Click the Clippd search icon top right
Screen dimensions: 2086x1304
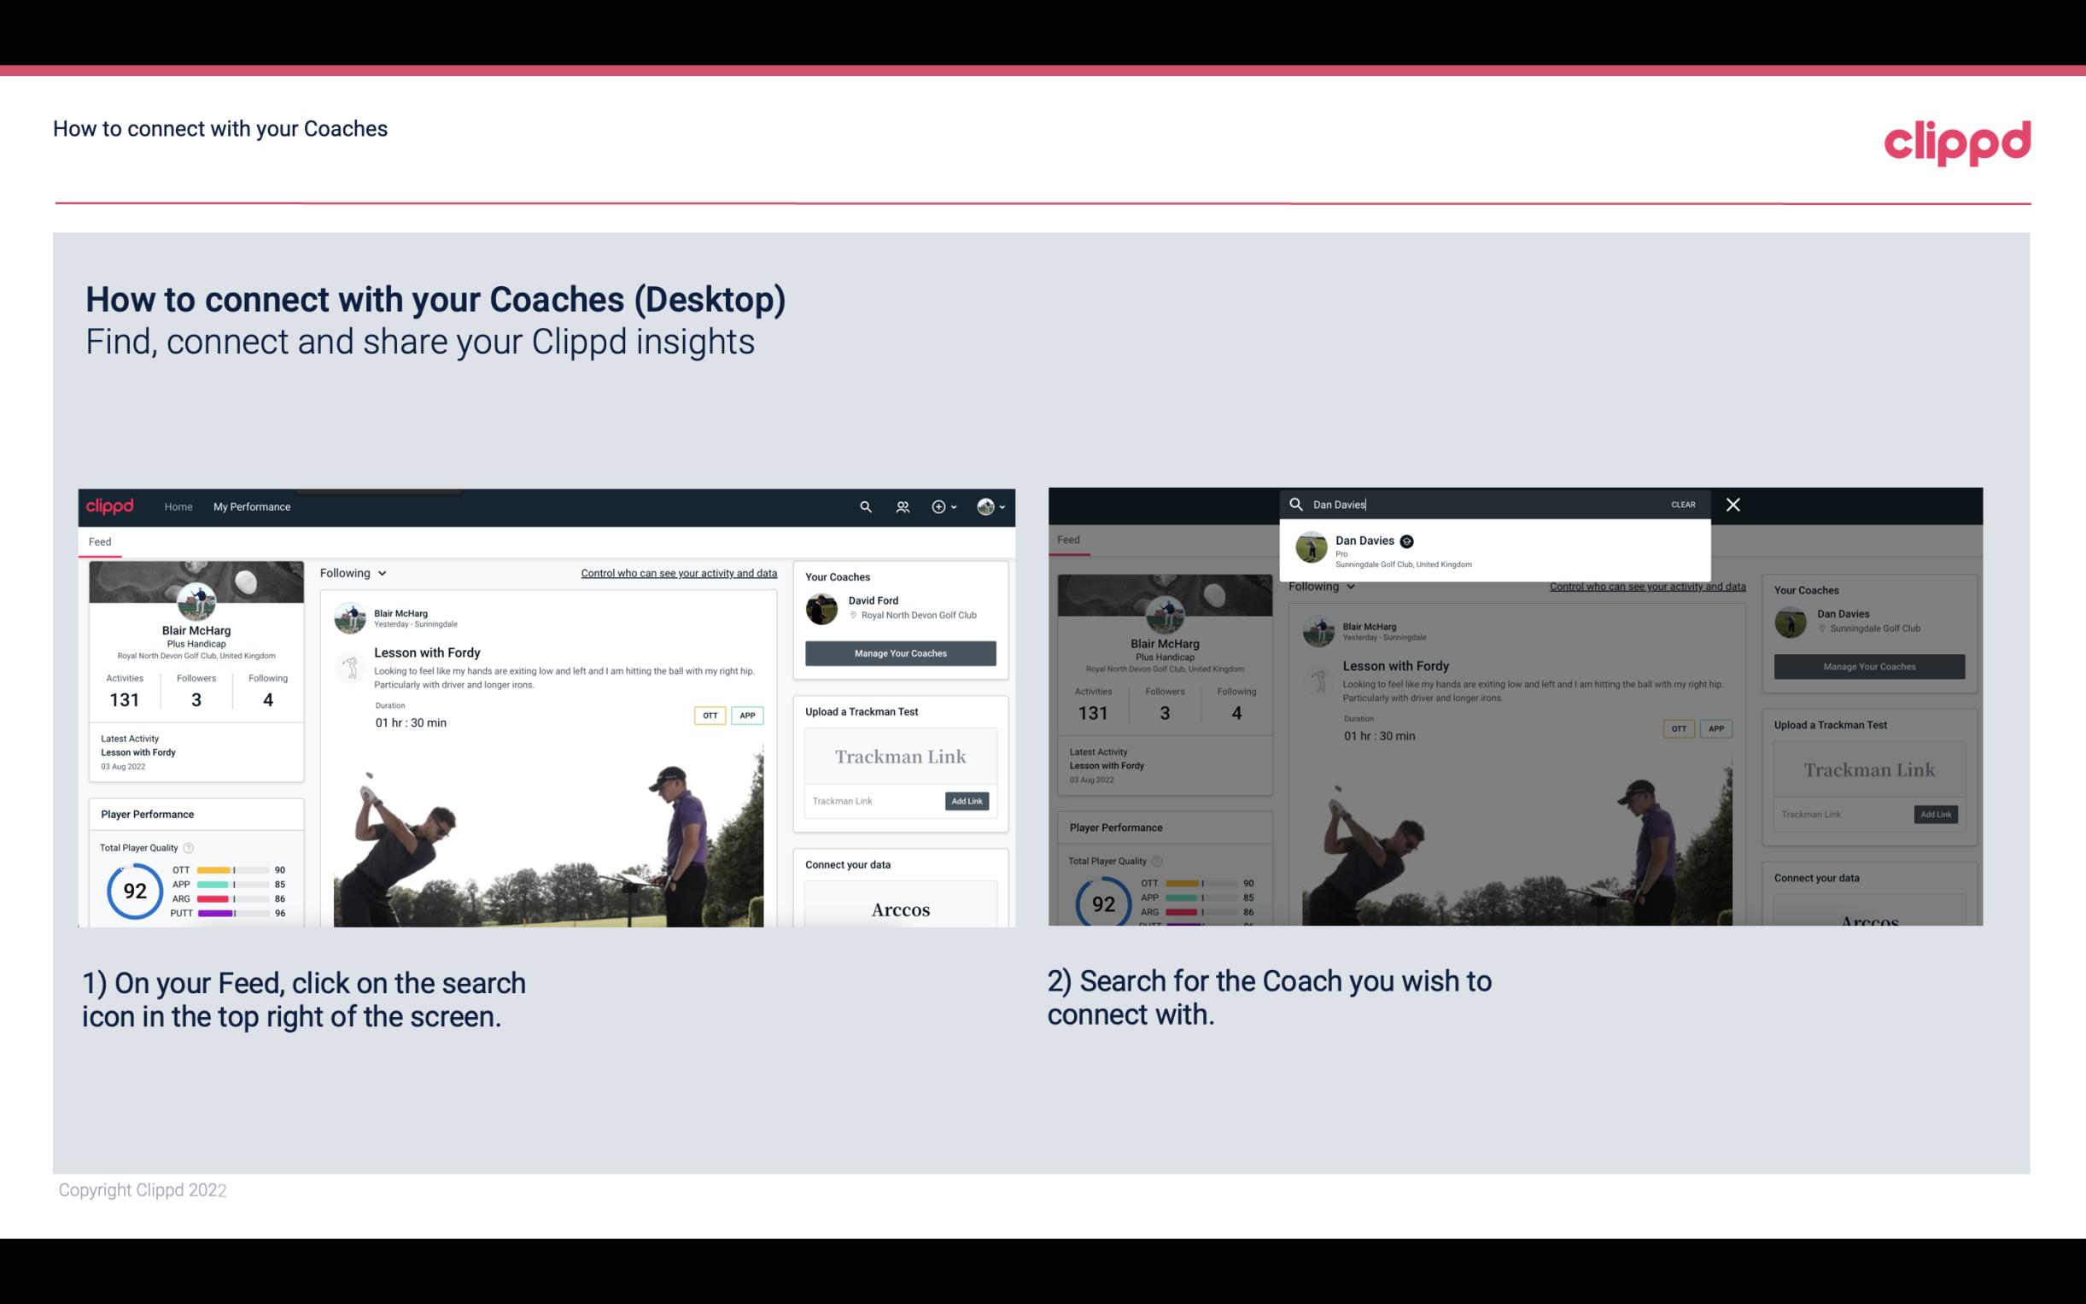coord(863,506)
